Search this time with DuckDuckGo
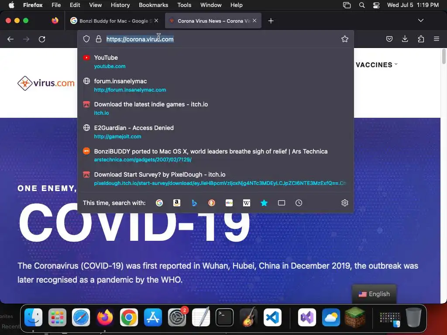Viewport: 447px width, 335px height. click(212, 203)
